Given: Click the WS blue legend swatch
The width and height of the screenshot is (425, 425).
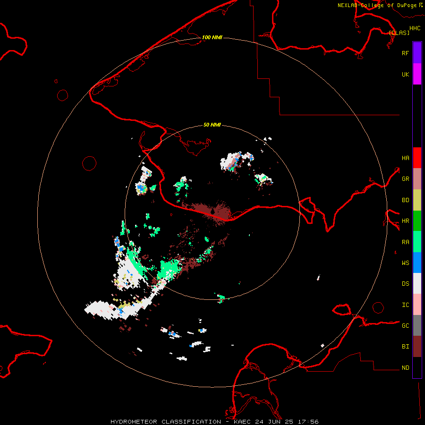Looking at the screenshot, I should pyautogui.click(x=417, y=263).
